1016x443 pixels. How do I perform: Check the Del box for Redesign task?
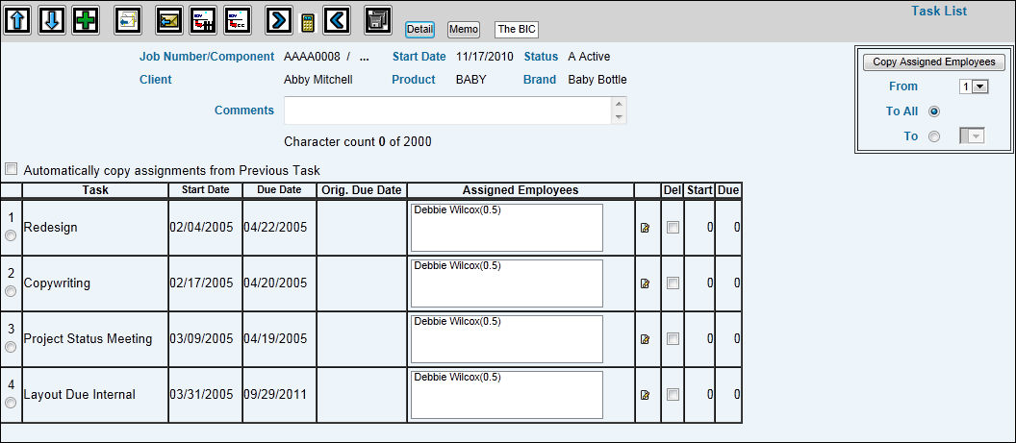pos(673,228)
